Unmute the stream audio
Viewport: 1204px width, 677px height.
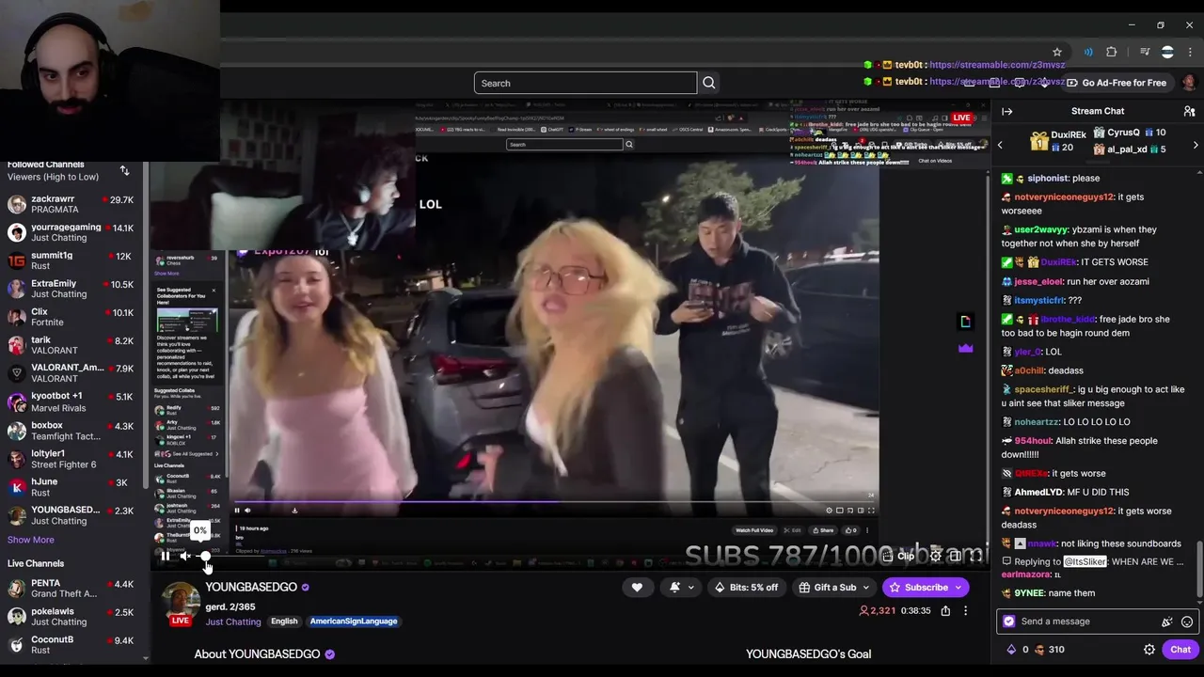tap(185, 556)
